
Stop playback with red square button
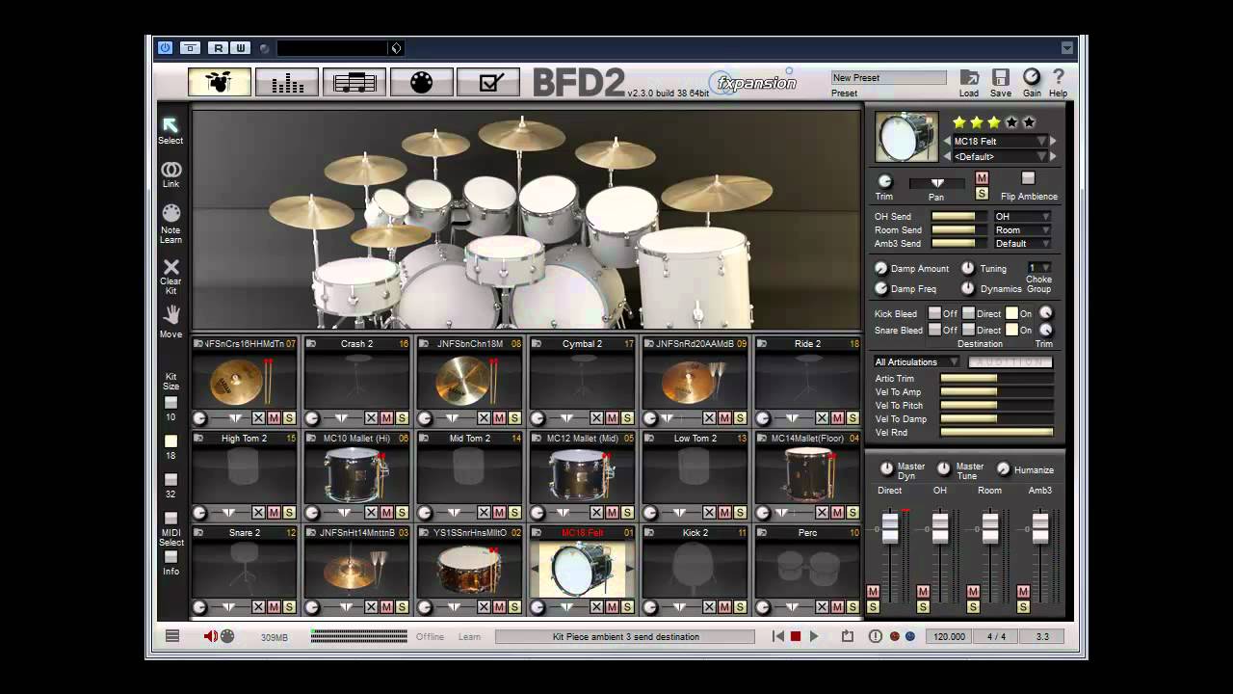point(796,636)
